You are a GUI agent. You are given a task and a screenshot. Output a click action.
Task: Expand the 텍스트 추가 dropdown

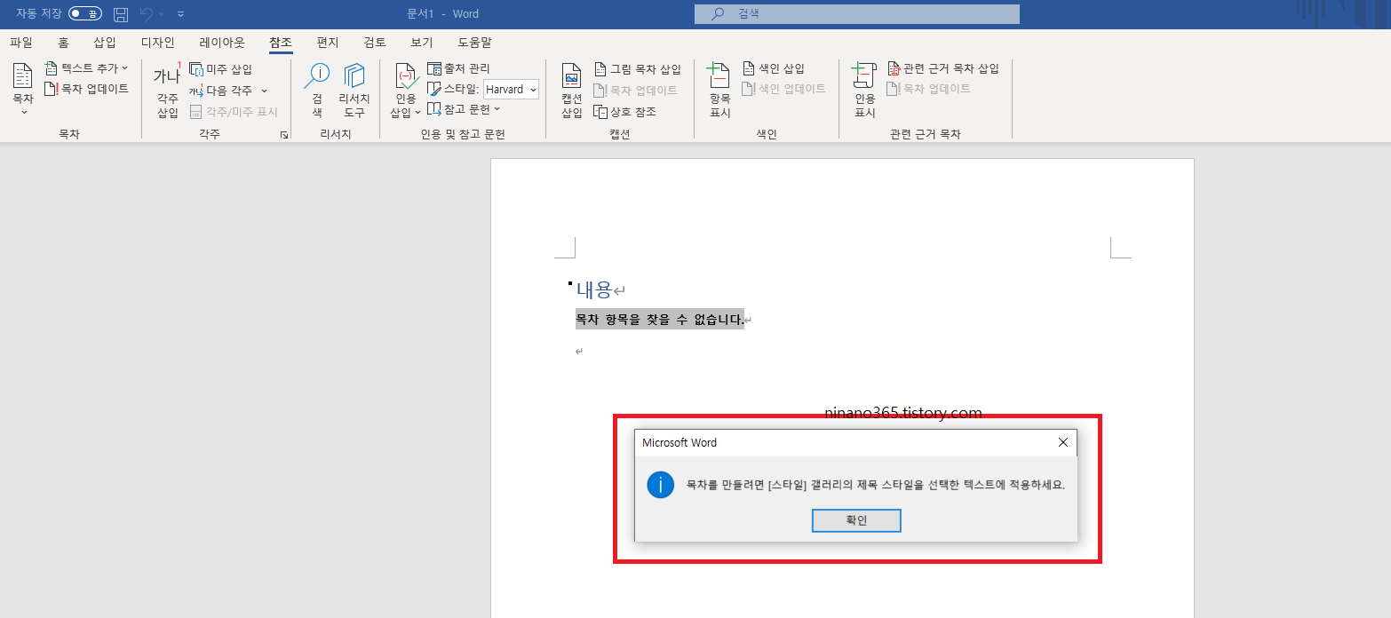pyautogui.click(x=87, y=68)
